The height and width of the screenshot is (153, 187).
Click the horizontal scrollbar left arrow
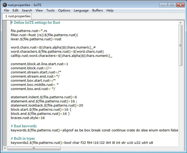pyautogui.click(x=5, y=148)
